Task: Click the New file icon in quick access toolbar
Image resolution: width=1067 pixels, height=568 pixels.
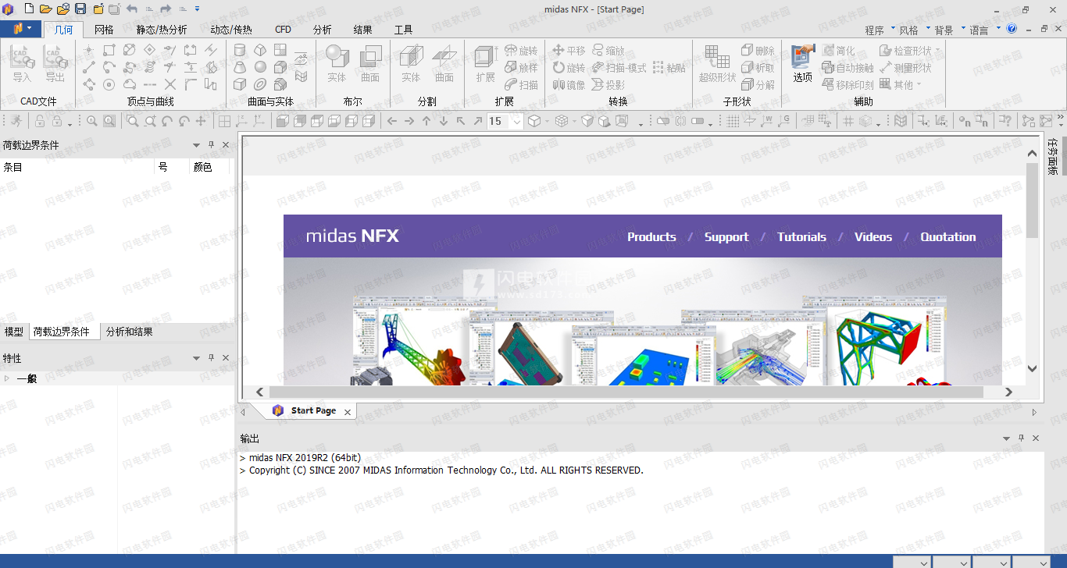Action: click(x=29, y=9)
